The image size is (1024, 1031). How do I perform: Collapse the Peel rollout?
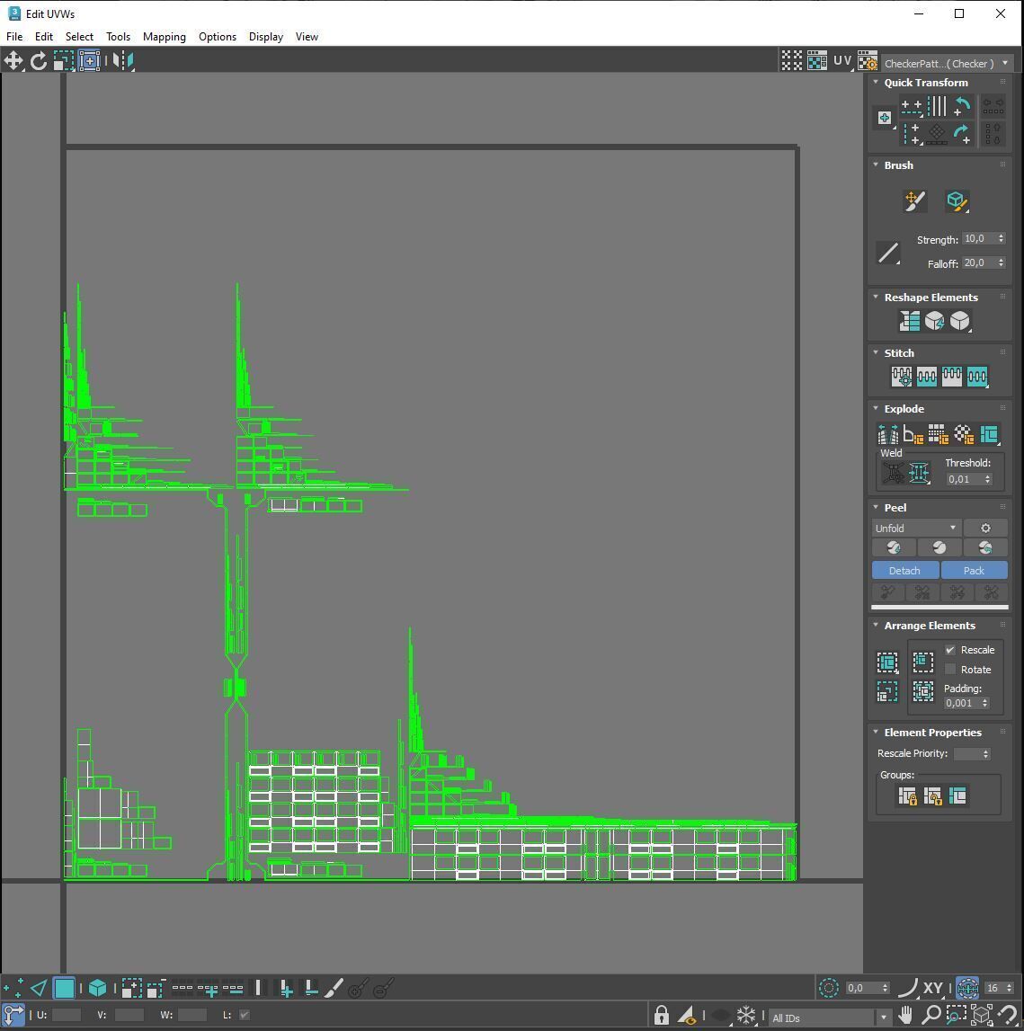[876, 508]
